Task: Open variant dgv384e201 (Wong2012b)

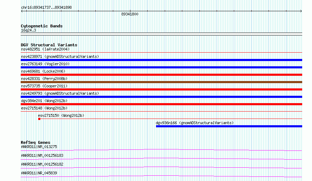Action: tap(44, 101)
